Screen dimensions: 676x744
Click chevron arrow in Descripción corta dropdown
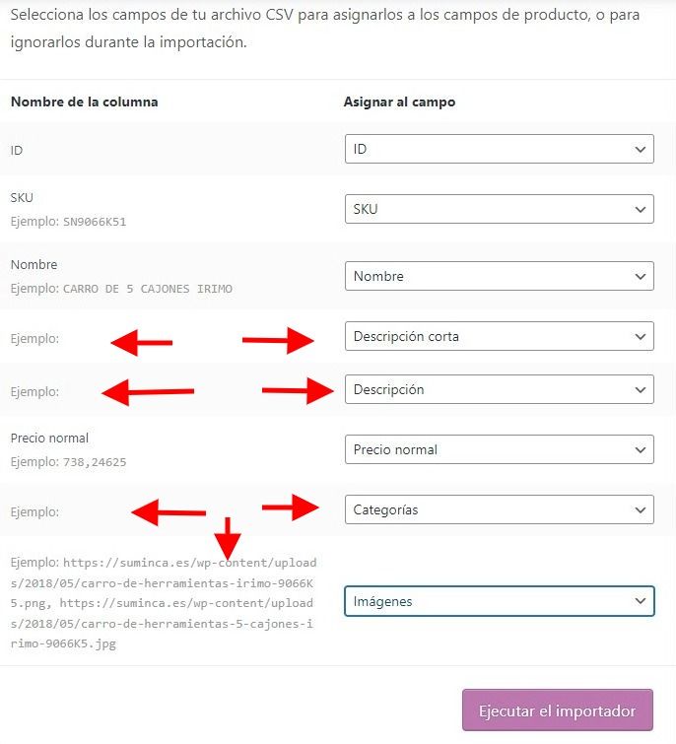(x=640, y=336)
